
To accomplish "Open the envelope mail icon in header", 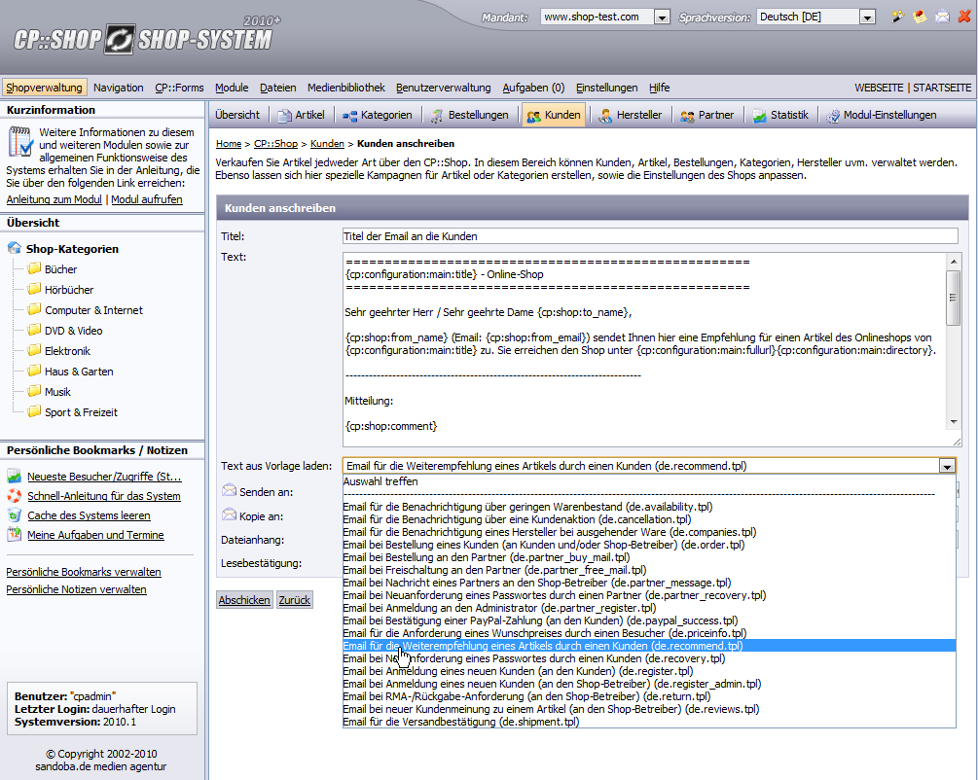I will (942, 17).
